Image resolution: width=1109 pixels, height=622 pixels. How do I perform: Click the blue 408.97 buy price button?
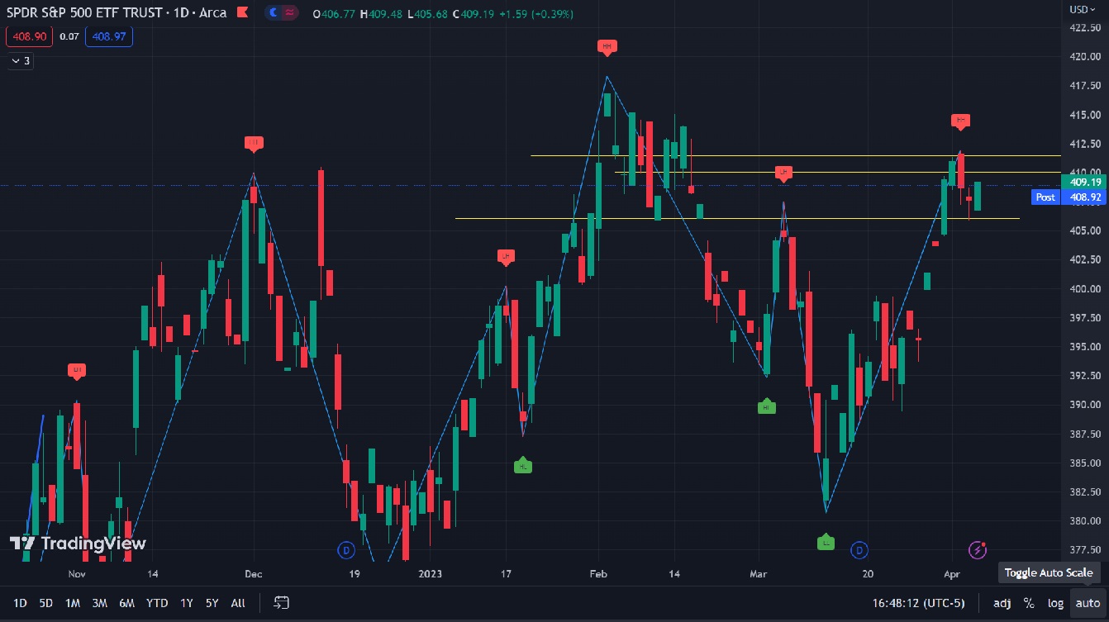(x=108, y=36)
